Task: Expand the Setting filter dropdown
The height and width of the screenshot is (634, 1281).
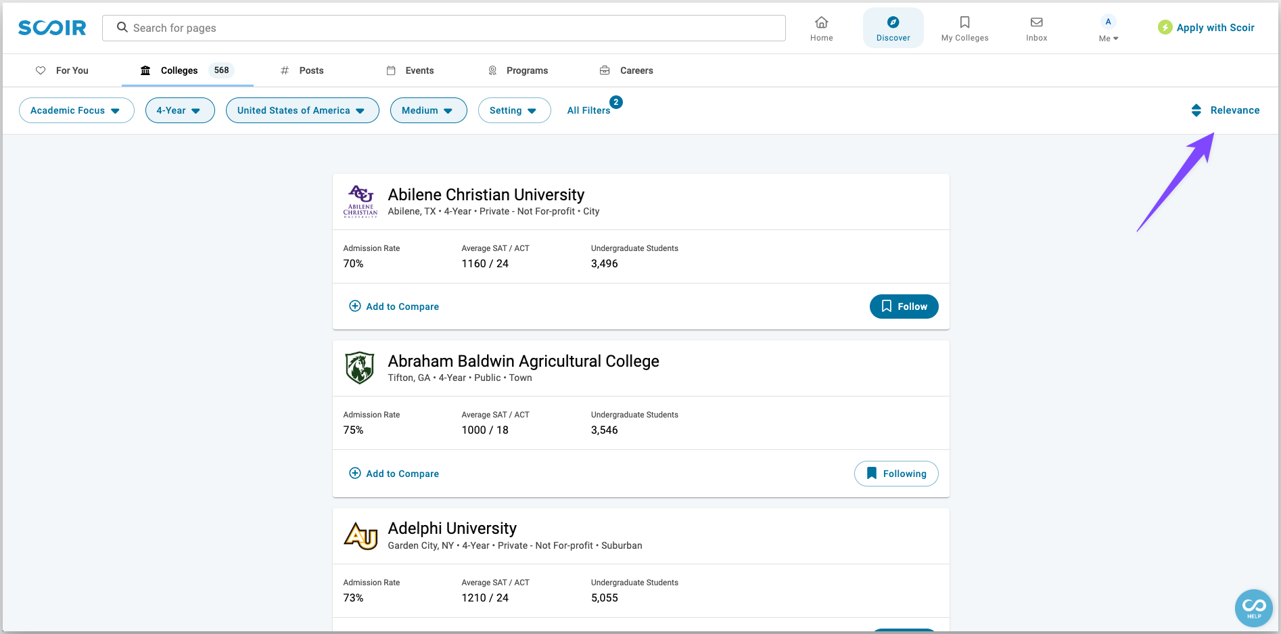Action: click(514, 110)
